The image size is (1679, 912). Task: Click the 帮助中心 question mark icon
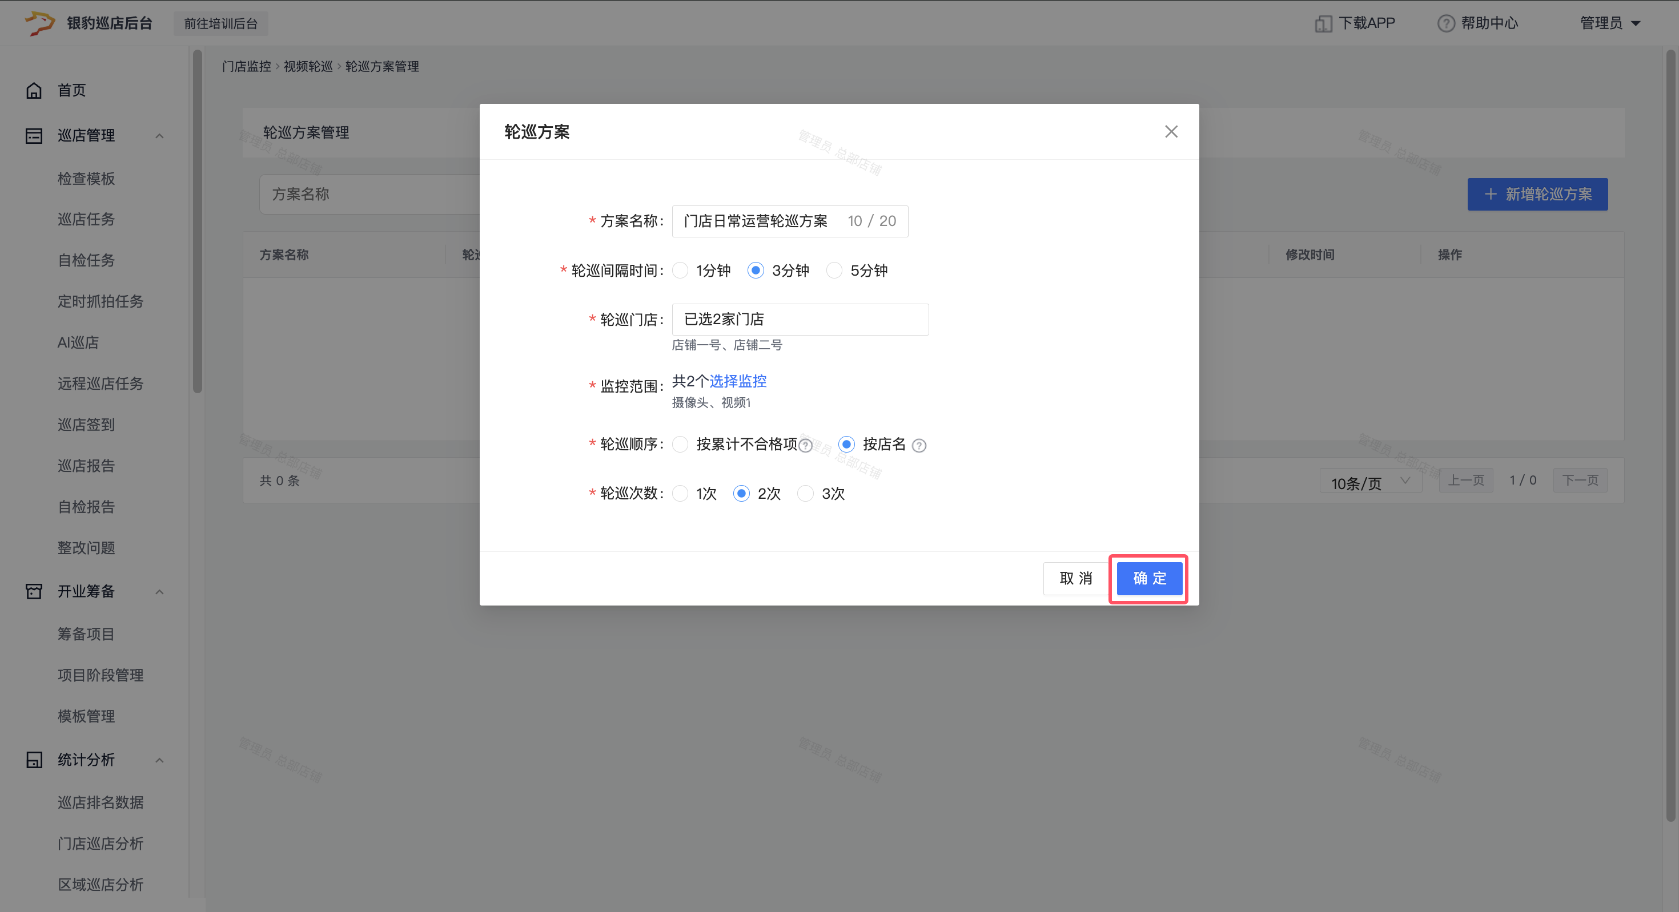[x=1445, y=23]
